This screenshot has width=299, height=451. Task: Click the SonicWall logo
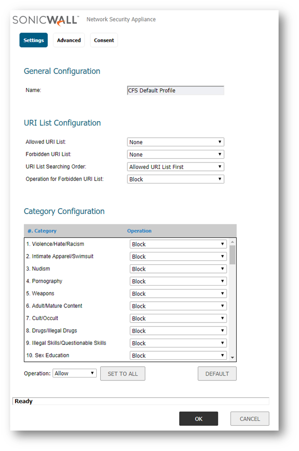click(x=46, y=20)
